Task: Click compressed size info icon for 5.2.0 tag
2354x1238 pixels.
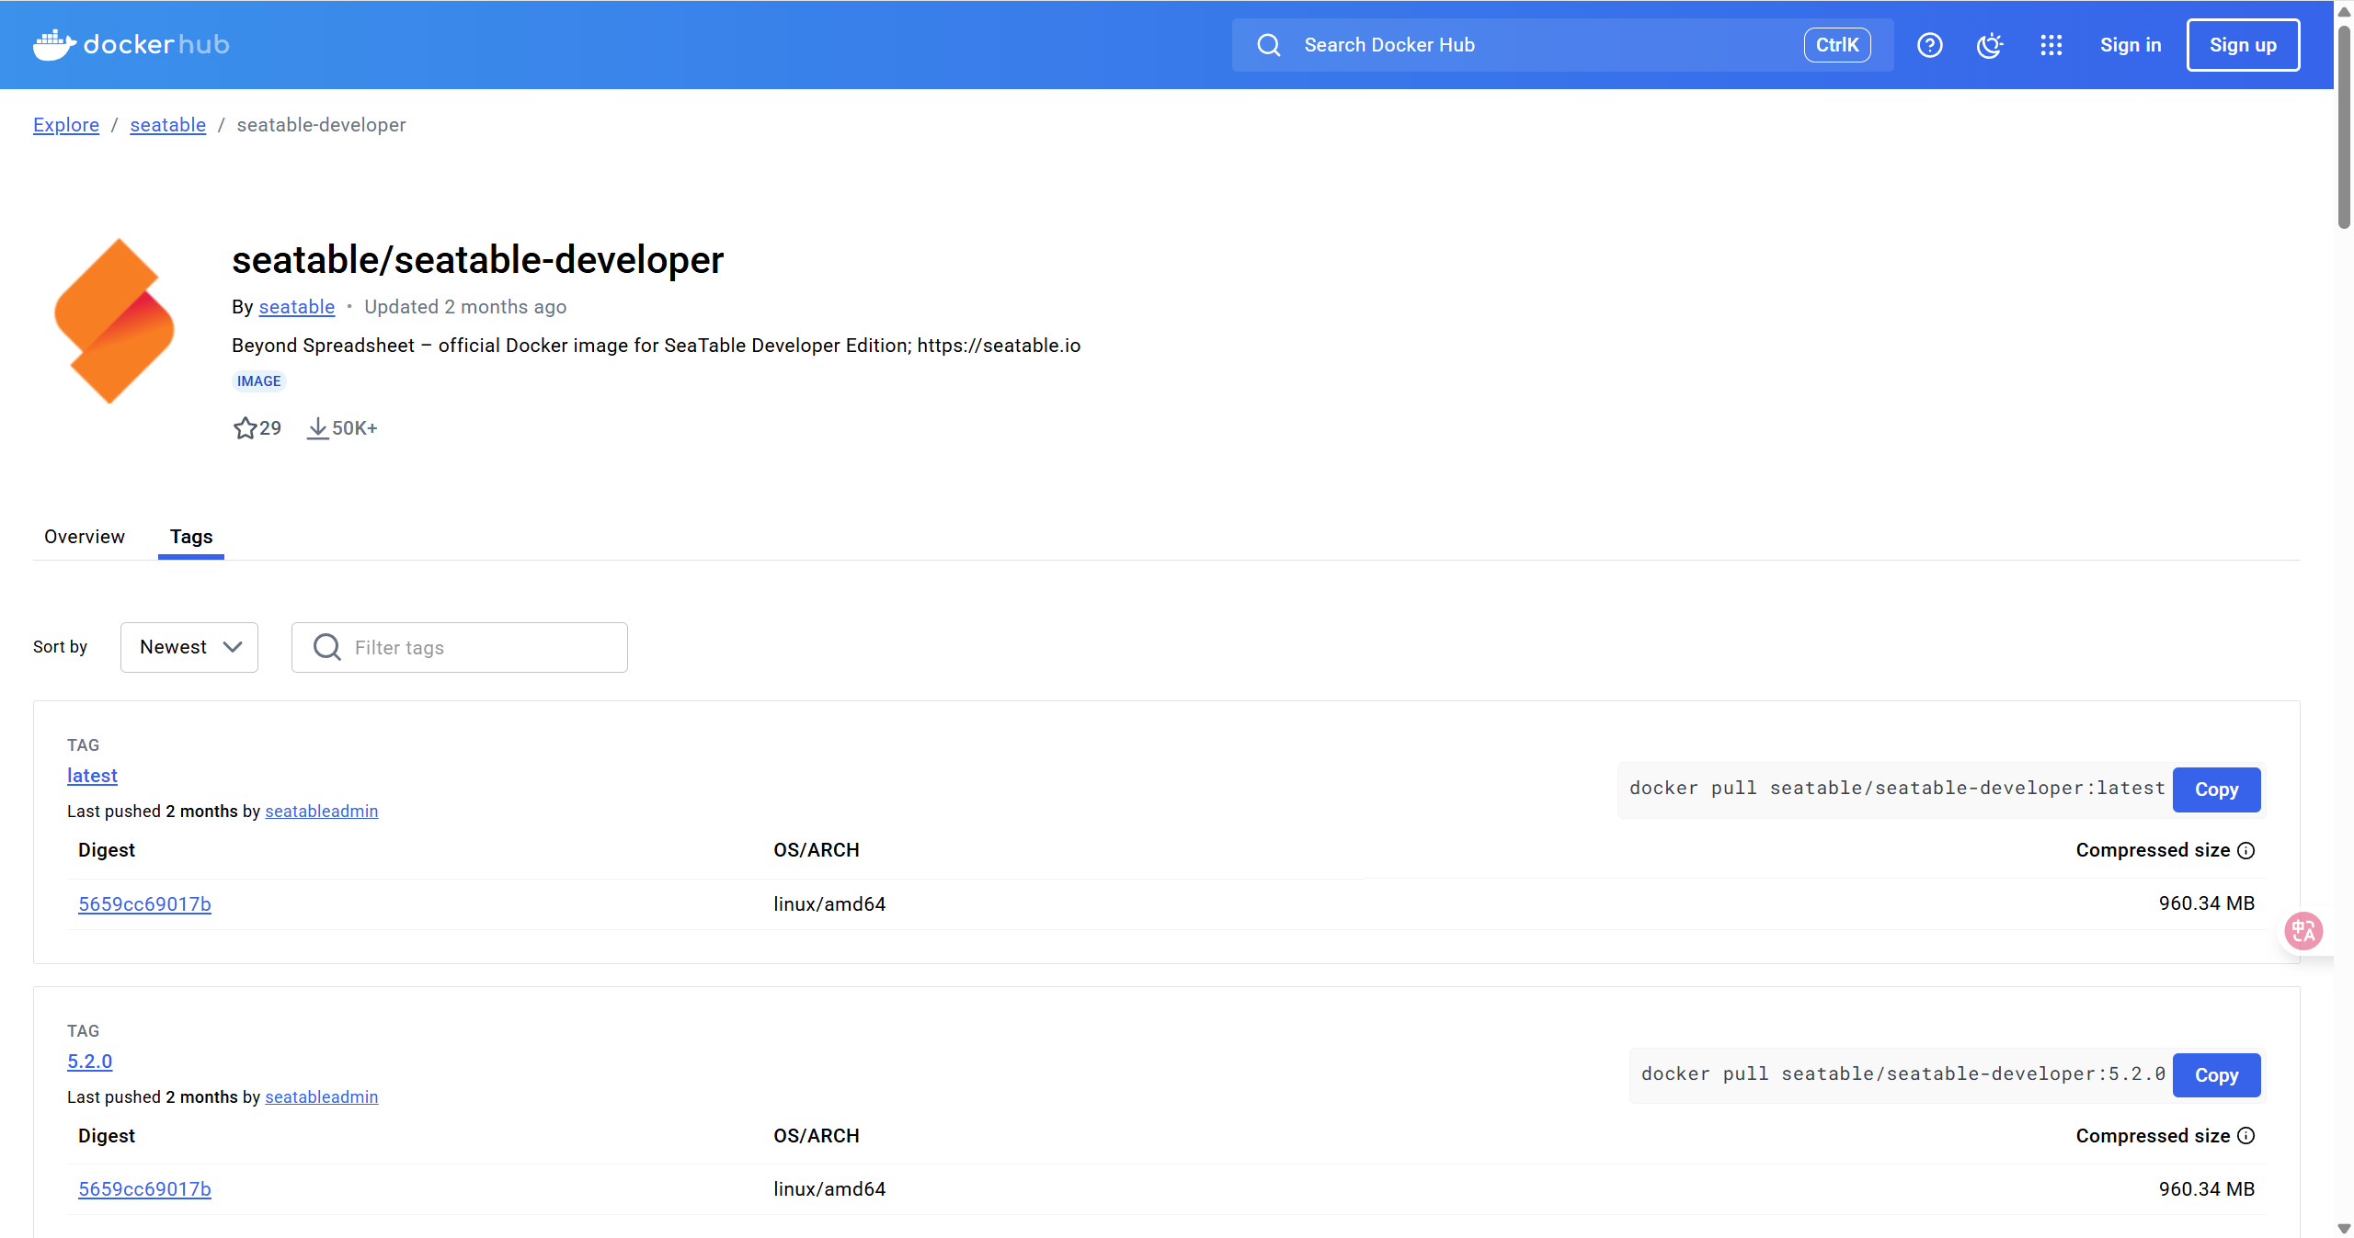Action: pyautogui.click(x=2246, y=1136)
